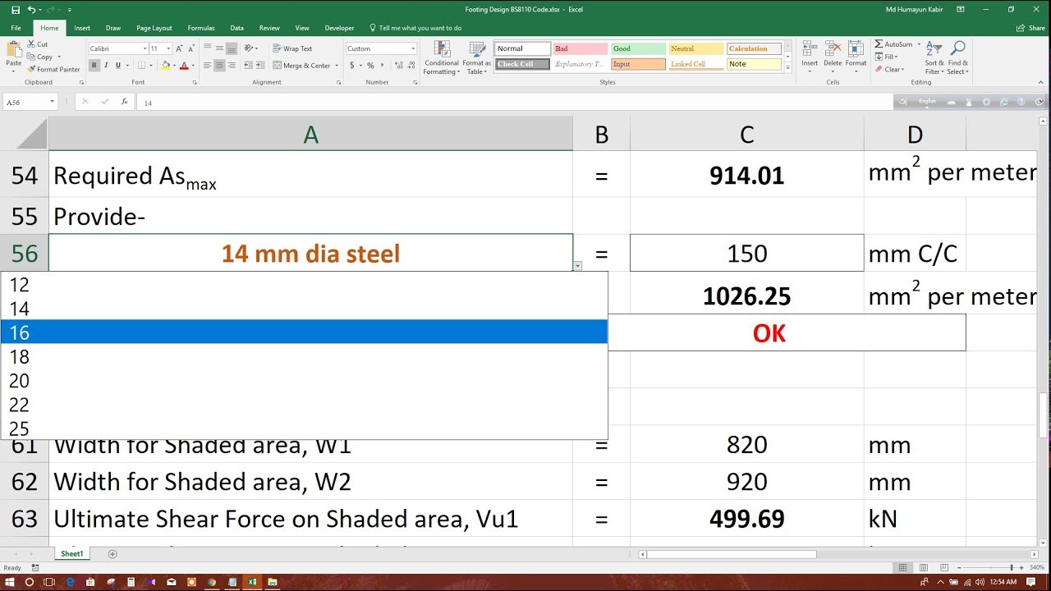Select the Sheet1 worksheet tab
Screen dimensions: 1051x591
(72, 554)
